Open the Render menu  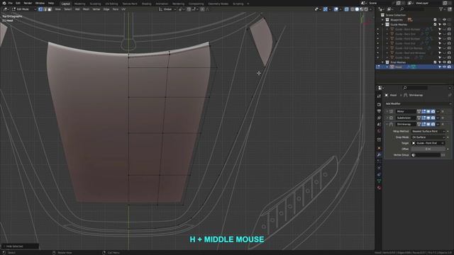click(x=28, y=3)
